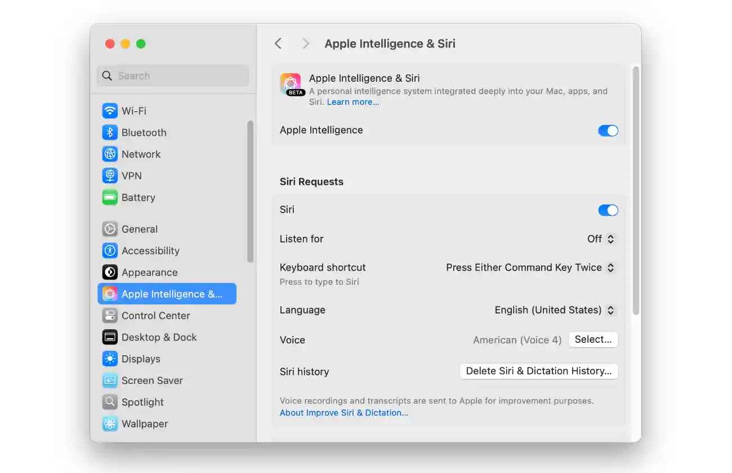Select Battery label in the sidebar
Viewport: 732px width, 473px height.
(139, 197)
